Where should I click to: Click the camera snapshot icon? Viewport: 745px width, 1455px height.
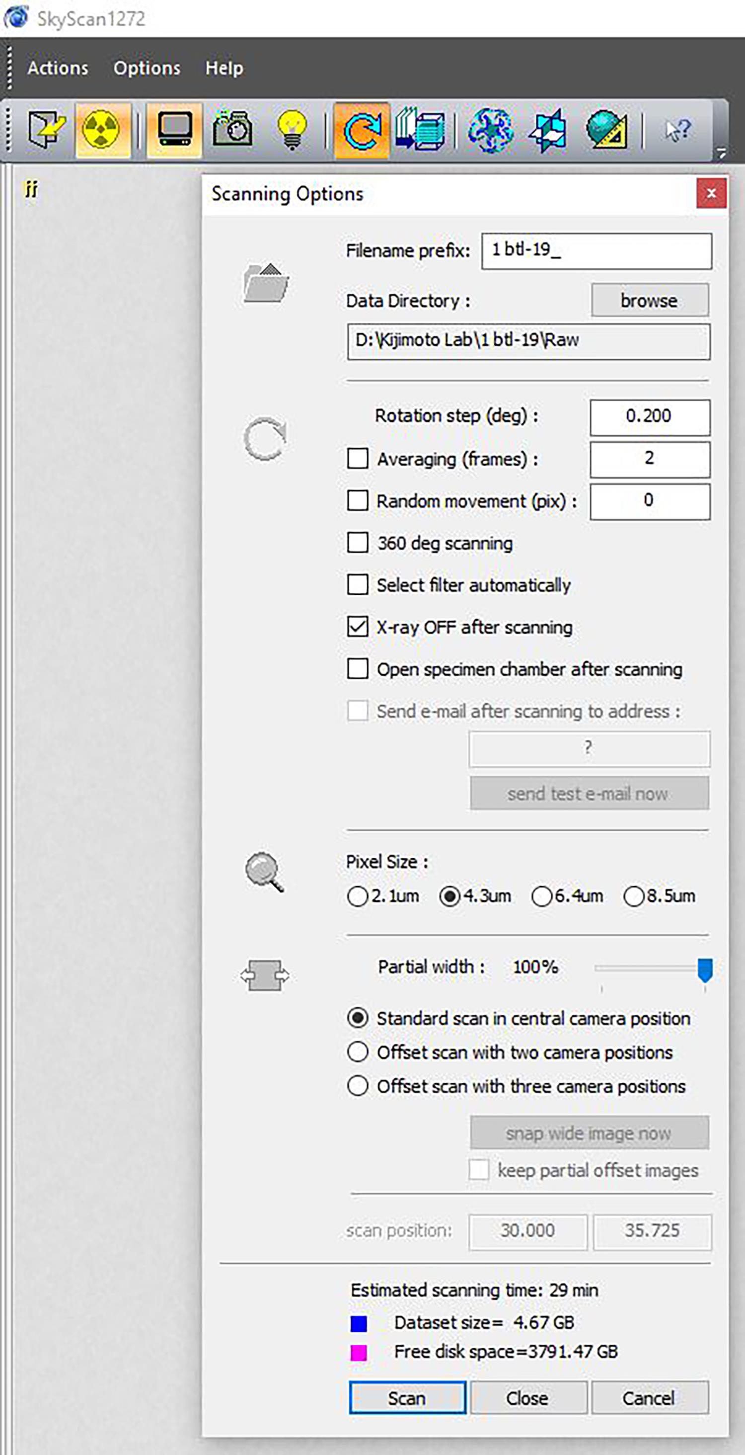coord(232,130)
